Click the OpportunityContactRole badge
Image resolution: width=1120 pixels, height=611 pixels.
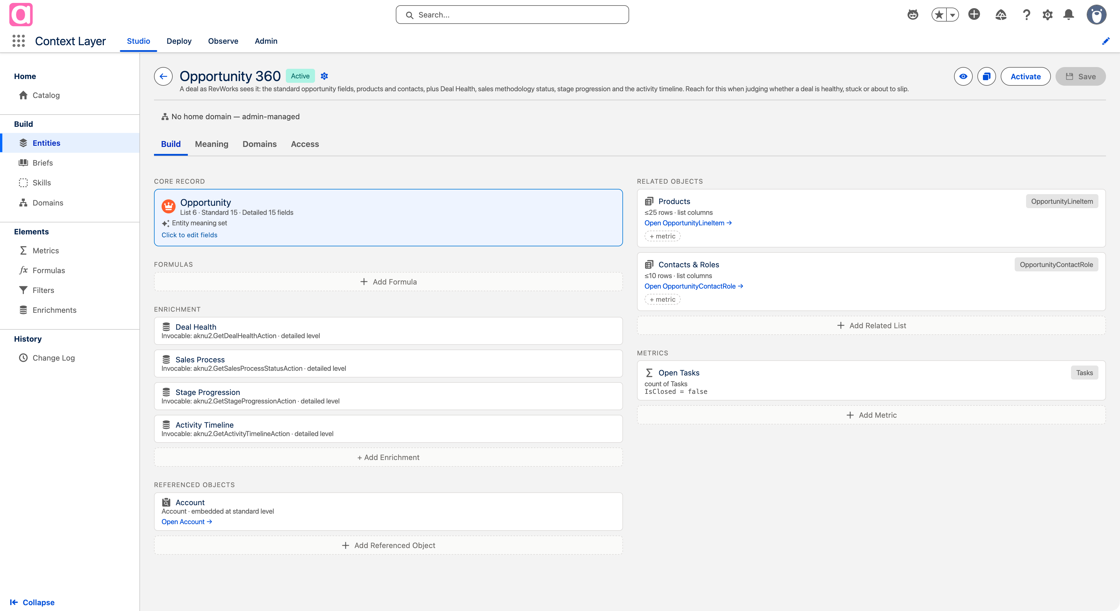click(1056, 265)
